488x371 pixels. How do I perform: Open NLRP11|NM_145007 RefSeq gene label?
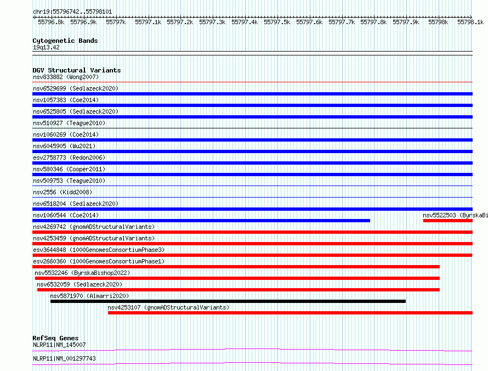tap(59, 345)
